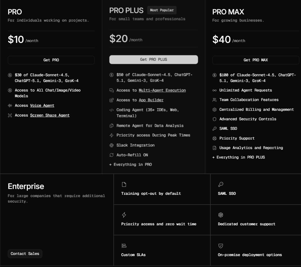
Task: Click the Get PRO MAX button
Action: tap(256, 60)
